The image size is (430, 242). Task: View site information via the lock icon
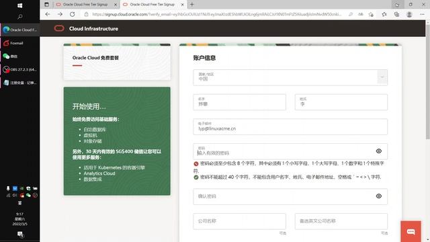pyautogui.click(x=86, y=14)
